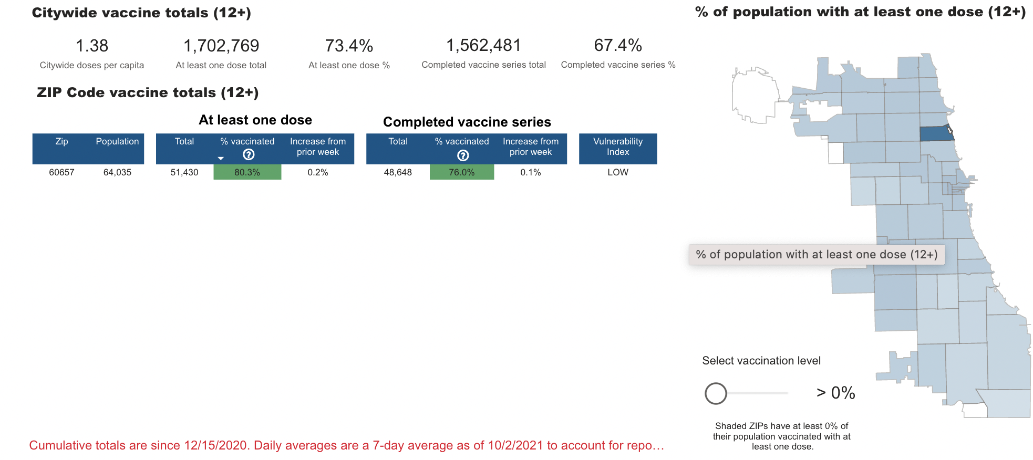This screenshot has height=460, width=1033.
Task: Click help icon under At least one dose % vaccinated
Action: (249, 154)
